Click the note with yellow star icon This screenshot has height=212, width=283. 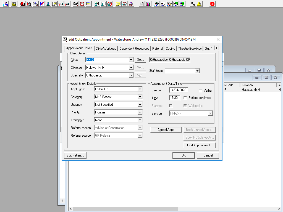click(54, 4)
